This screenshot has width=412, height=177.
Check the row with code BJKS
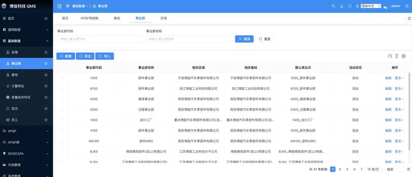62,151
